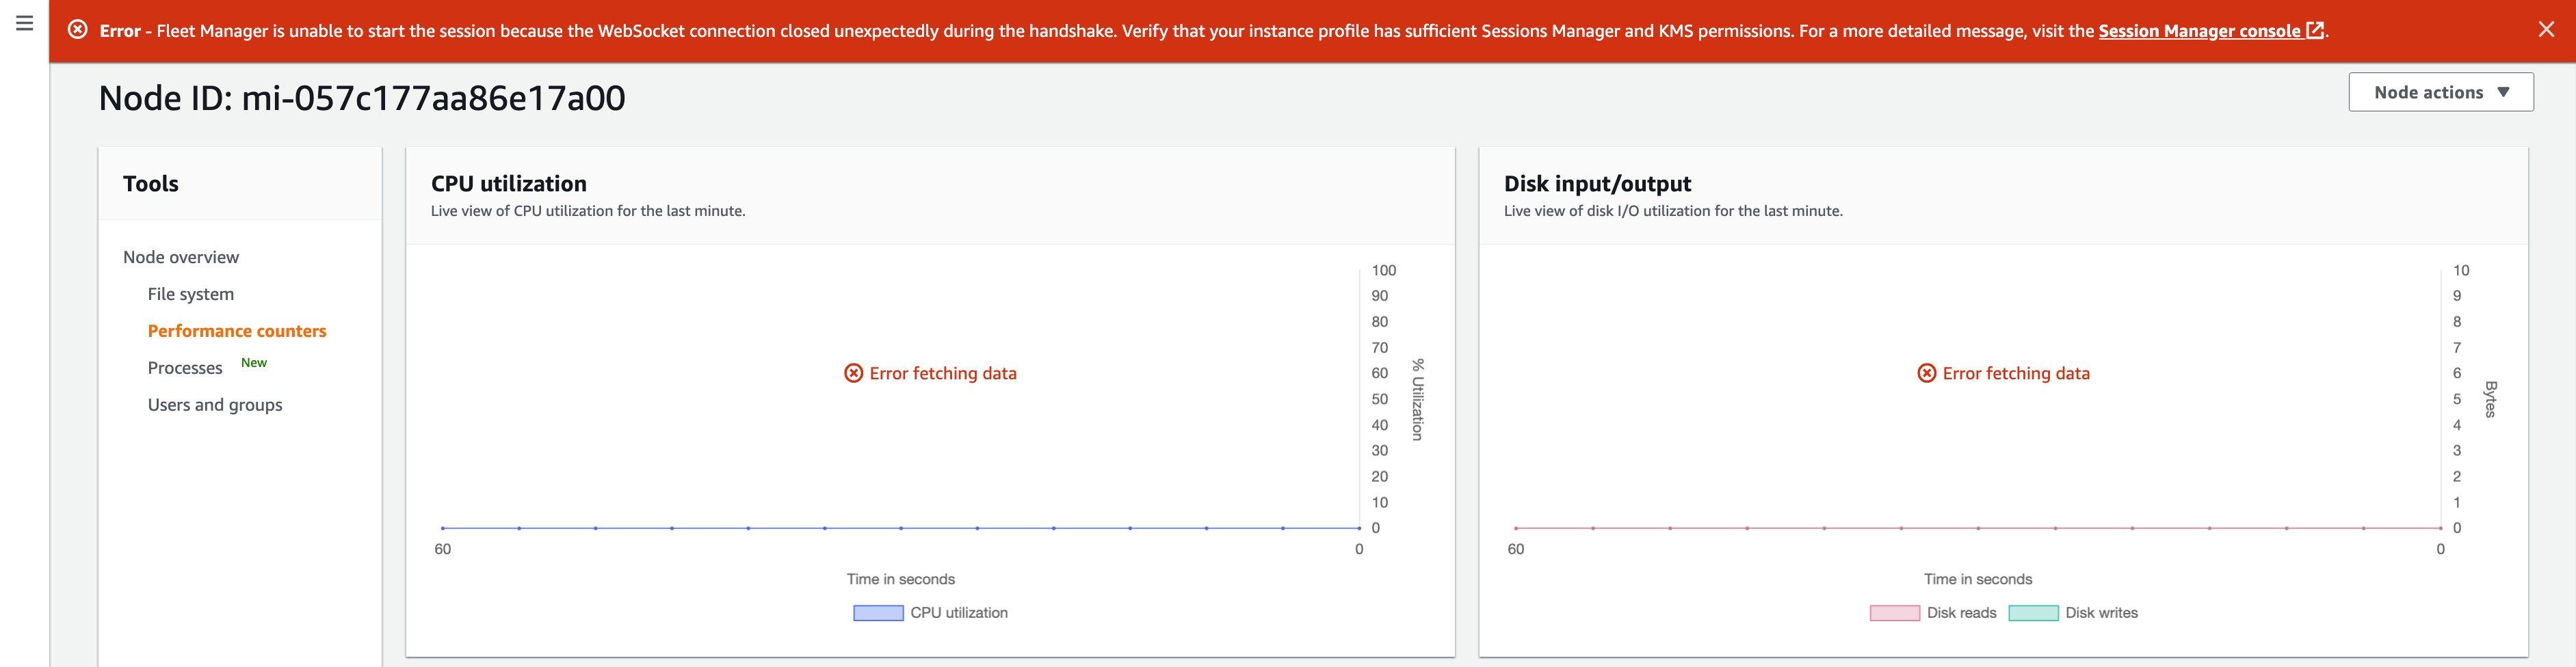Open the Session Manager console link

[x=2198, y=31]
